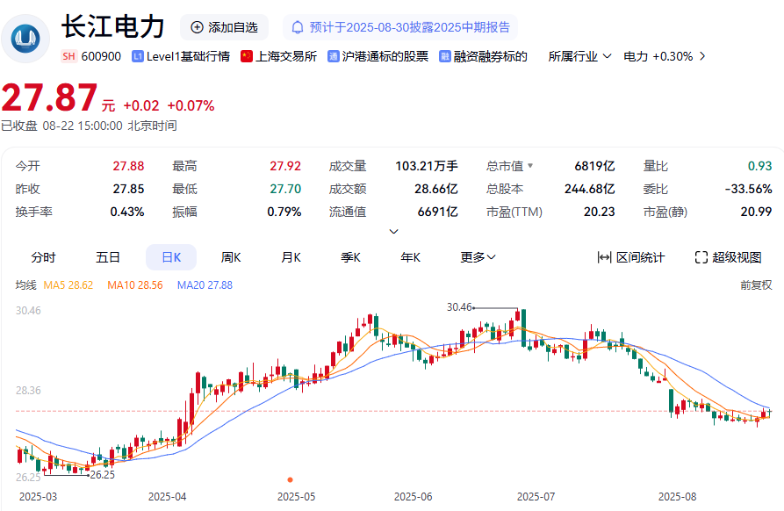Click the bell notification icon
Image resolution: width=784 pixels, height=511 pixels.
point(298,27)
